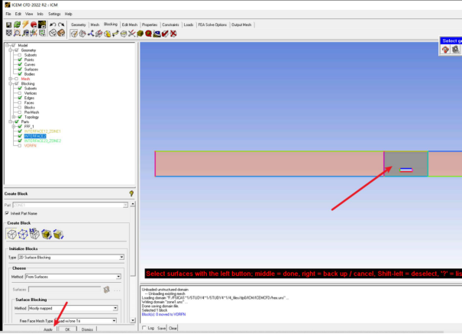Click the scroll-down arrow of Create Block panel
Image resolution: width=462 pixels, height=334 pixels.
pyautogui.click(x=133, y=320)
